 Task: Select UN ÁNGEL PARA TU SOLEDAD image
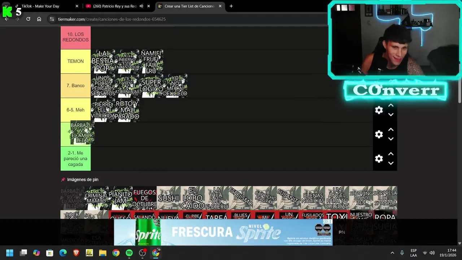pyautogui.click(x=337, y=198)
